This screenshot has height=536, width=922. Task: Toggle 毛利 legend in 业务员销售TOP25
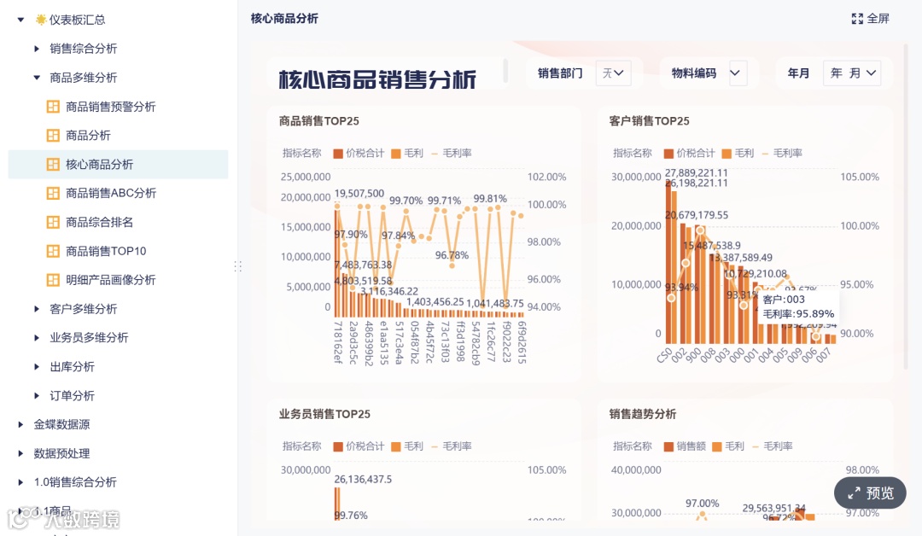click(x=407, y=446)
